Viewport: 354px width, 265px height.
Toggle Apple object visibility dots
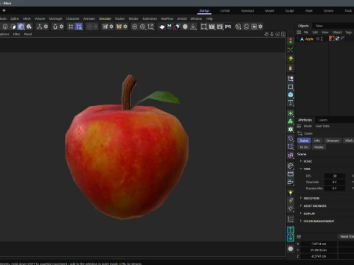322,39
